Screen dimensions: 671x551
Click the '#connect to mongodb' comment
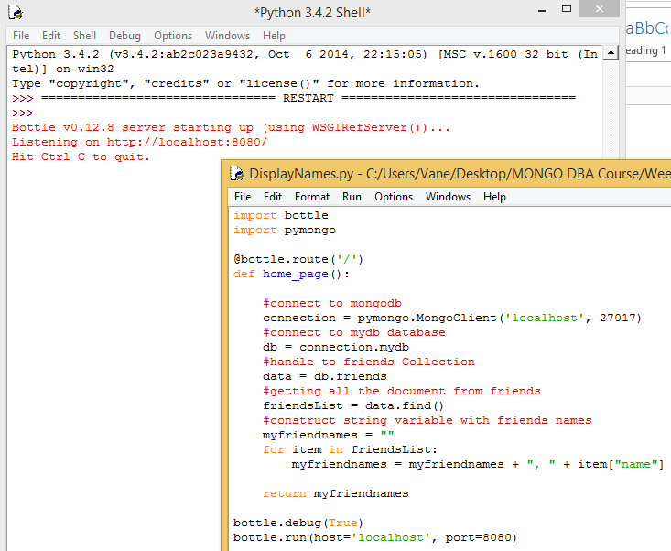(x=332, y=303)
